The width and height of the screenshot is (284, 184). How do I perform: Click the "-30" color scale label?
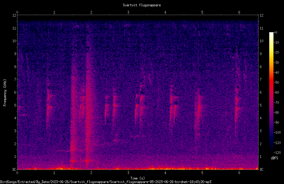(x=276, y=63)
